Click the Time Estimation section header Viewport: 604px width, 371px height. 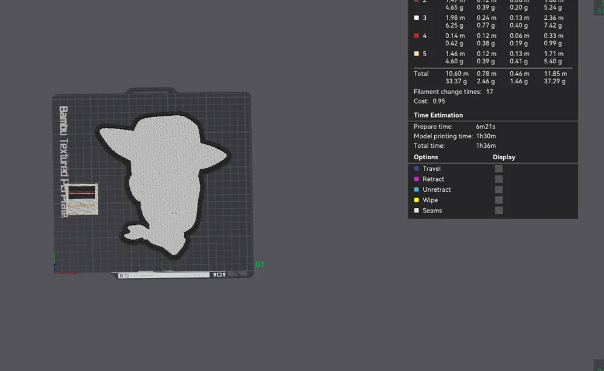[438, 115]
